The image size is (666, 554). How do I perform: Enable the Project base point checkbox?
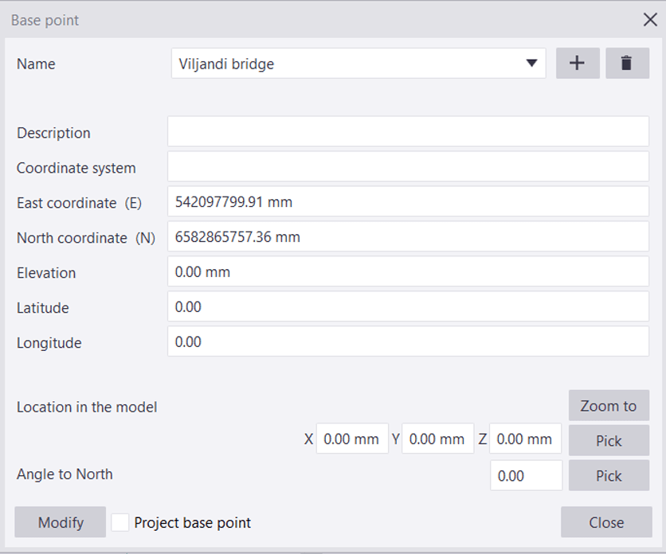120,522
